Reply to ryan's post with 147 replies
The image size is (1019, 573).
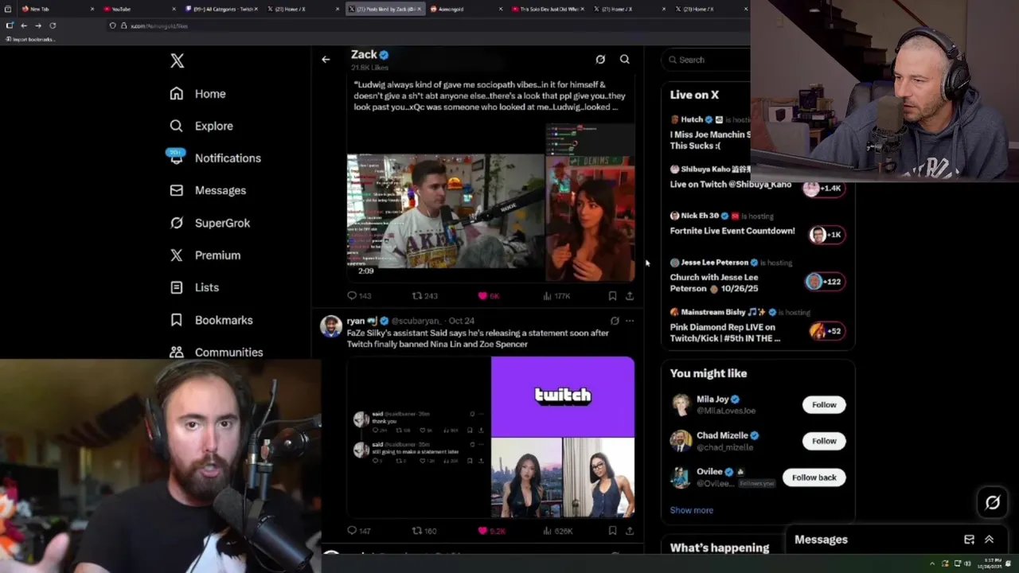pos(359,531)
